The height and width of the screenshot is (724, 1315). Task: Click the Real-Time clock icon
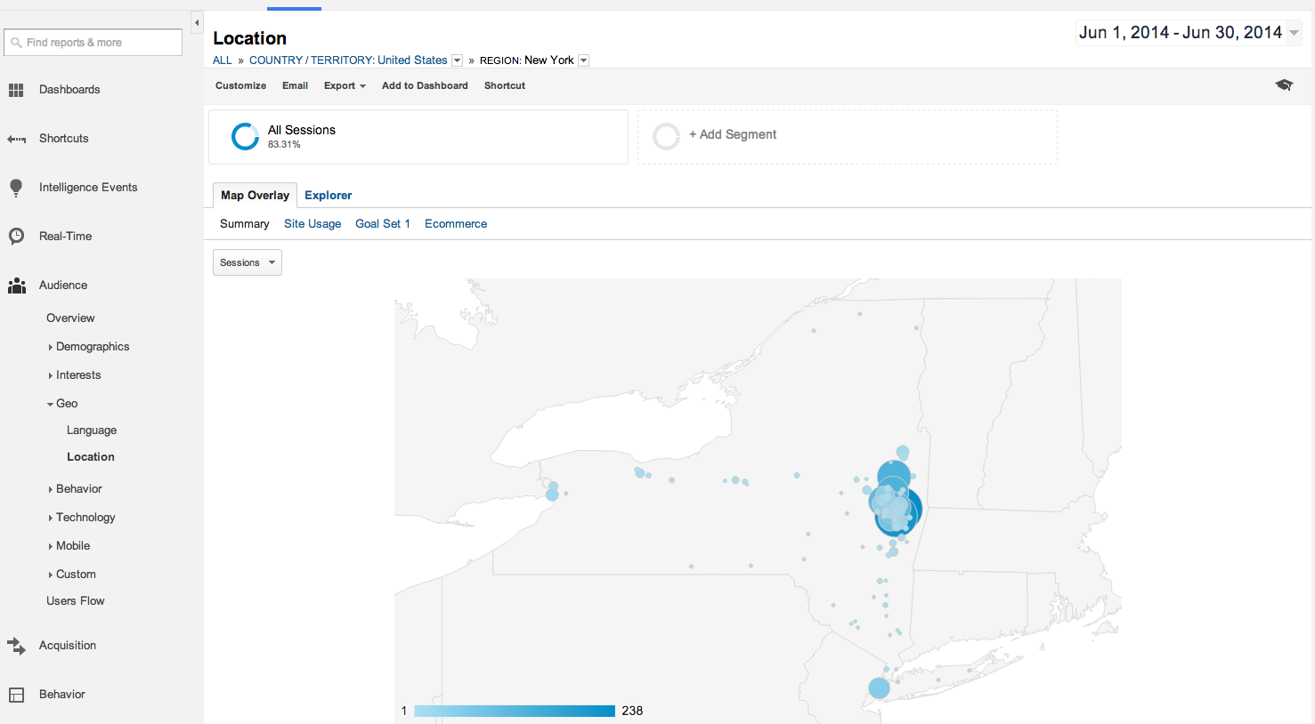(16, 237)
